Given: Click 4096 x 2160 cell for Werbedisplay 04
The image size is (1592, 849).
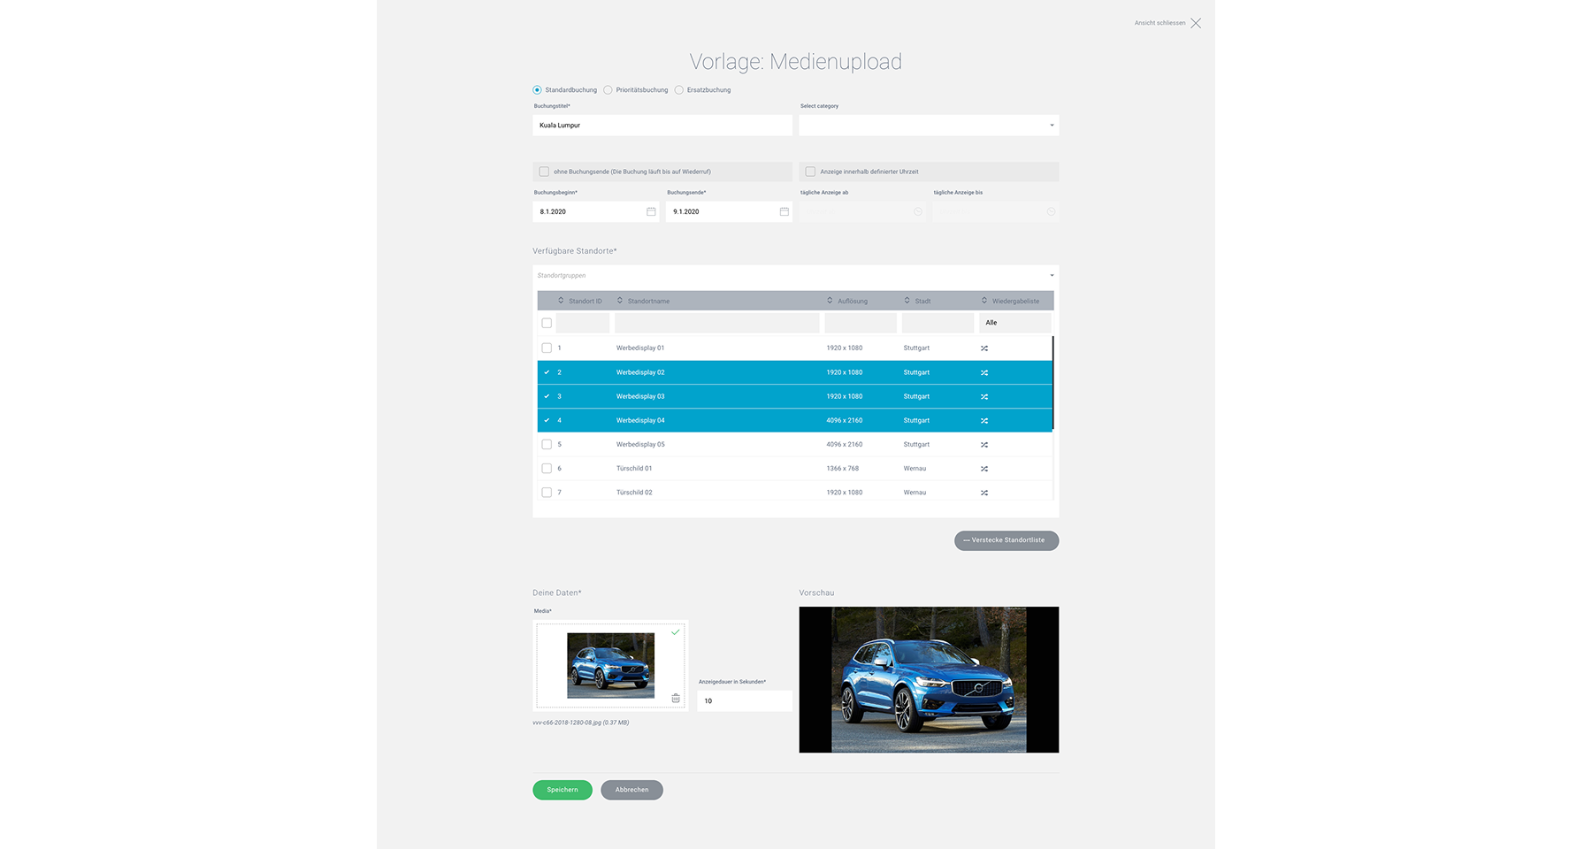Looking at the screenshot, I should click(x=845, y=420).
